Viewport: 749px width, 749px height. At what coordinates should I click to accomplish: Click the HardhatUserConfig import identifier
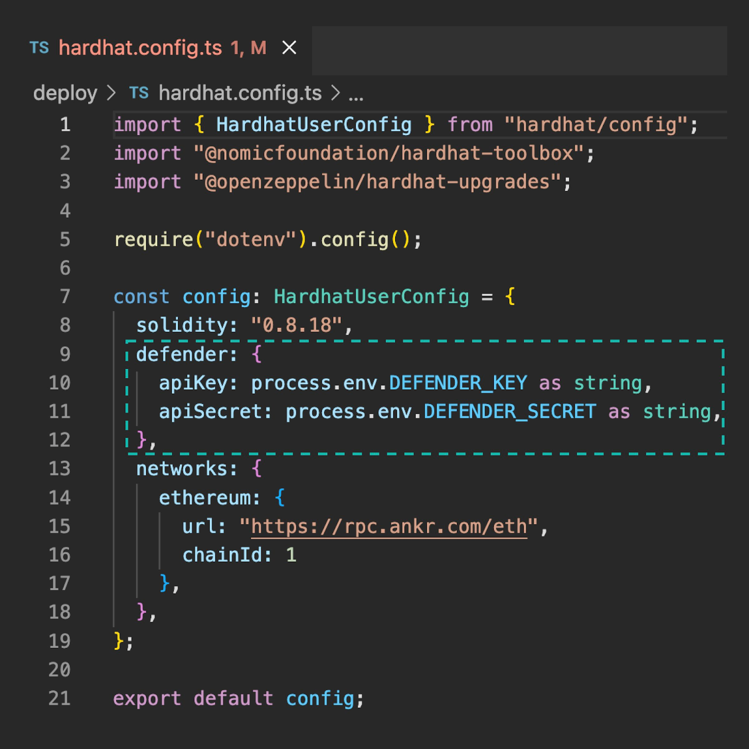(314, 125)
